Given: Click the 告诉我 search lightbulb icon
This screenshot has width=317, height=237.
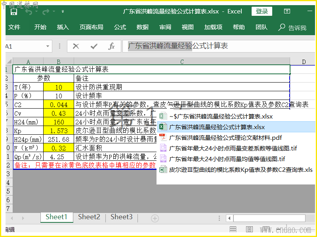Looking at the screenshot, I should click(x=281, y=27).
